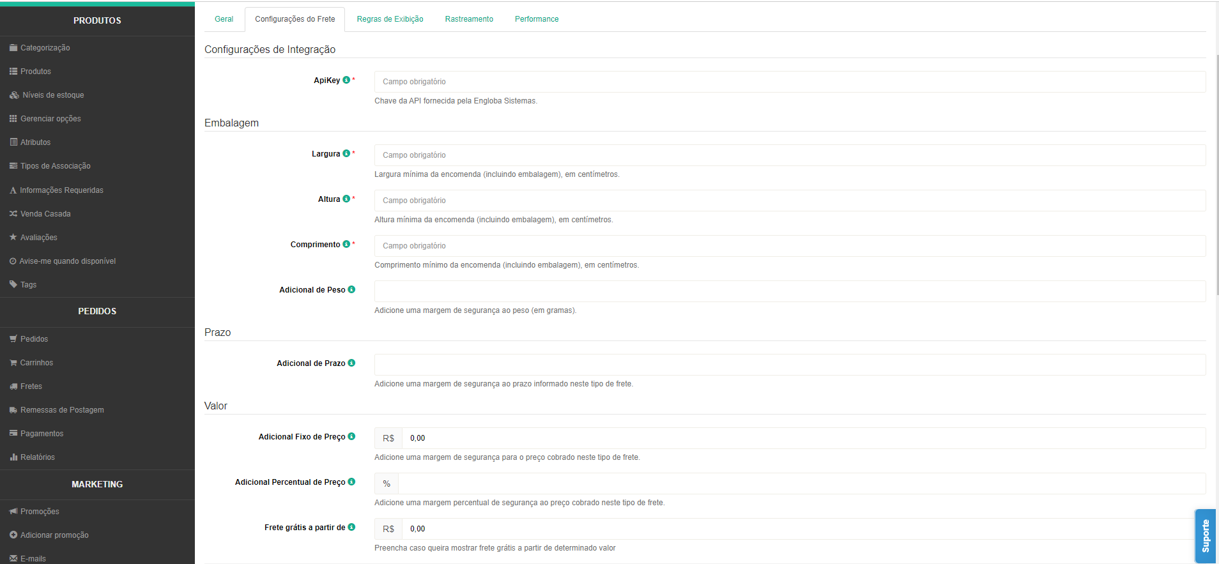Image resolution: width=1219 pixels, height=564 pixels.
Task: Open the Regras de Exibição tab
Action: click(390, 19)
